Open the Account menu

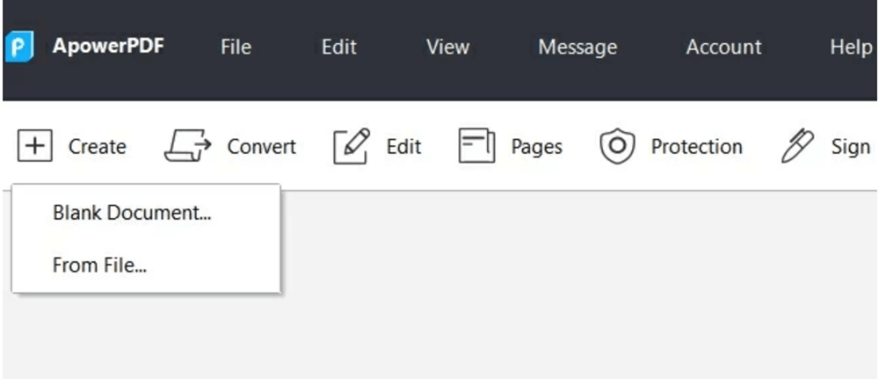pos(723,47)
